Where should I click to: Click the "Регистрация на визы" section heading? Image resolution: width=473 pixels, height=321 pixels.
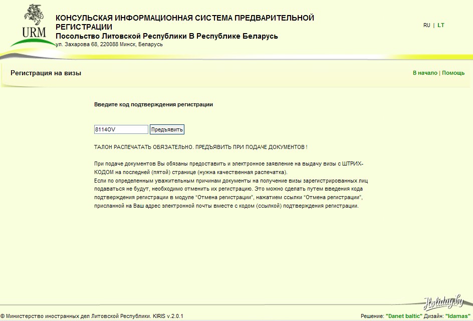click(46, 73)
